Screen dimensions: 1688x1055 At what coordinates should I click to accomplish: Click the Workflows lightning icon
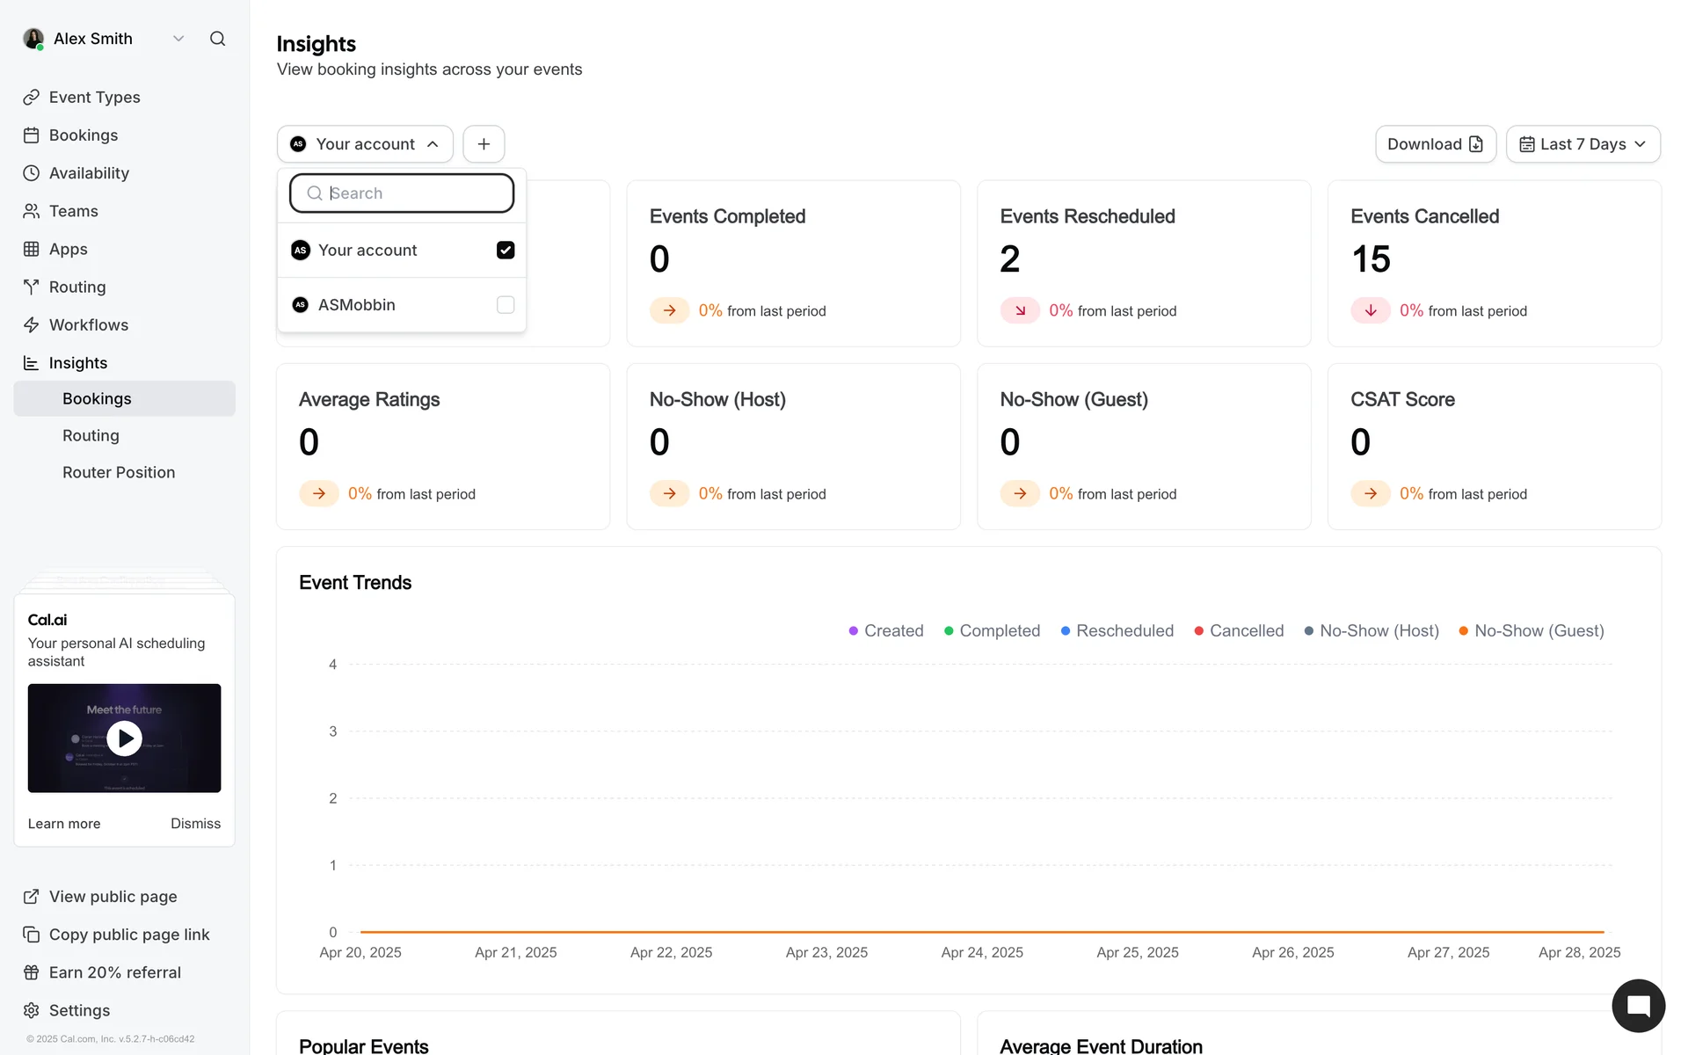tap(32, 325)
